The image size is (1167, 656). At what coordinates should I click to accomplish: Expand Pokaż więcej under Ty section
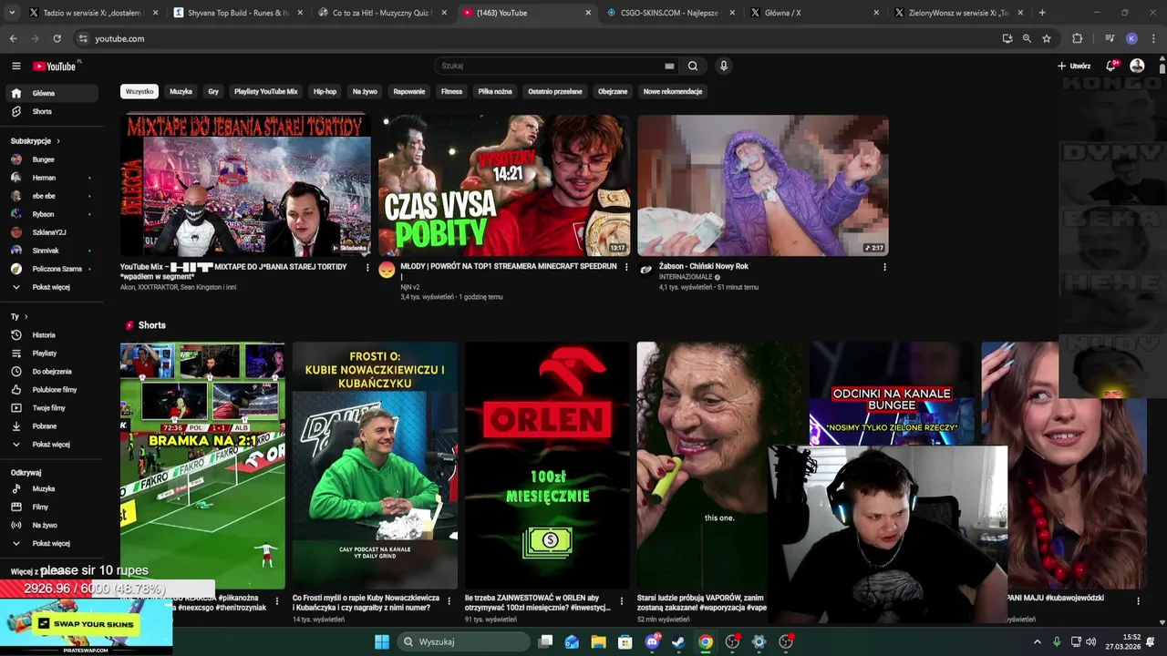click(51, 444)
